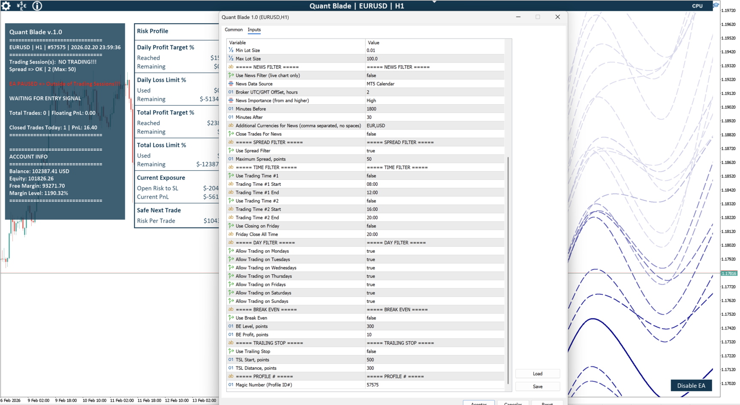Toggle the Use Trailing Stop value

pos(435,351)
